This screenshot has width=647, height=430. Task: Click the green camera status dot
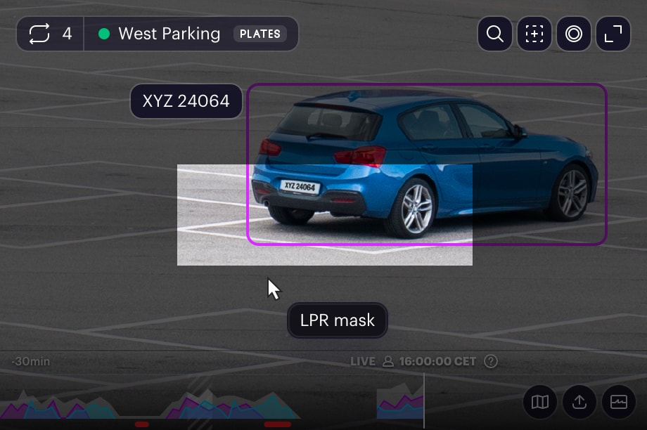104,34
